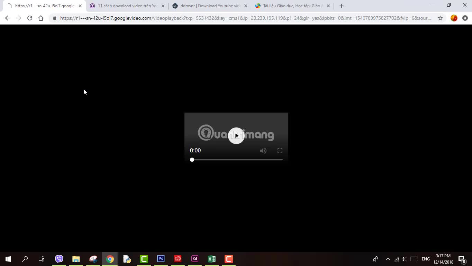Screen dimensions: 472x266
Task: Open the touch keyboard from tray
Action: coord(414,259)
